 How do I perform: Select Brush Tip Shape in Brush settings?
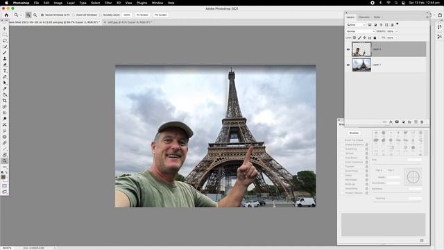point(354,140)
